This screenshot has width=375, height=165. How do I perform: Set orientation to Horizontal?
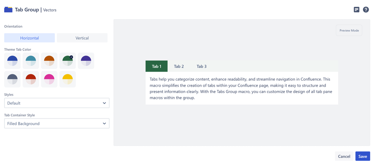pyautogui.click(x=30, y=38)
